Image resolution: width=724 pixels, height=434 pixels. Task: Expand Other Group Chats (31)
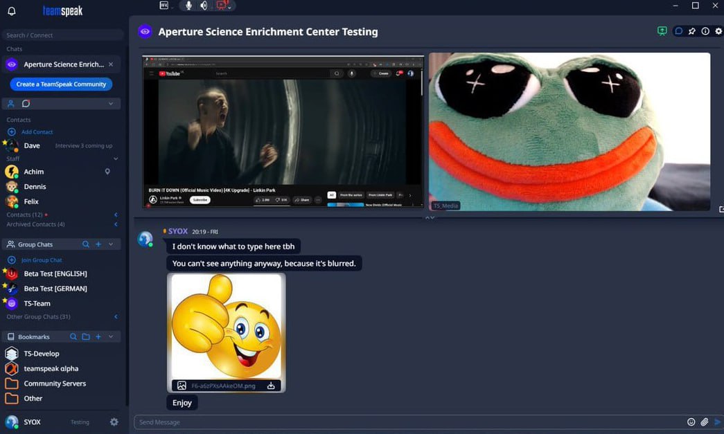coord(115,317)
